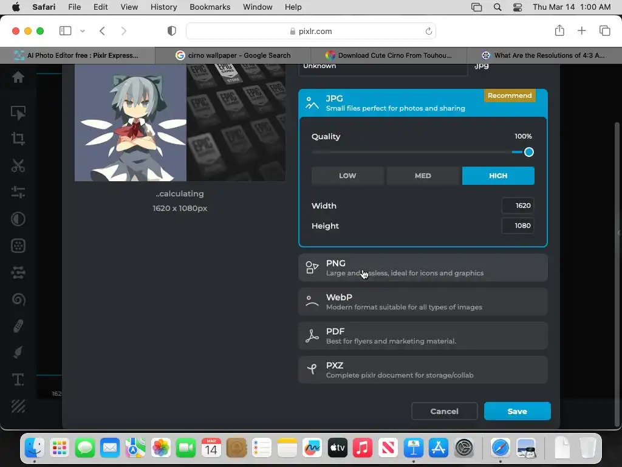The image size is (622, 467).
Task: Open the Safari privacy shield icon
Action: [x=171, y=31]
